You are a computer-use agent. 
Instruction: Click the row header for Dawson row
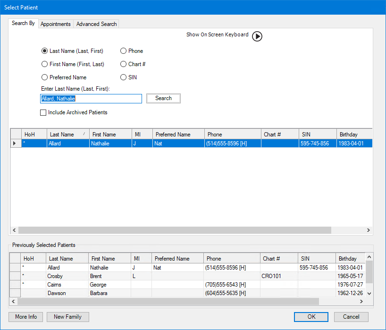[15, 293]
